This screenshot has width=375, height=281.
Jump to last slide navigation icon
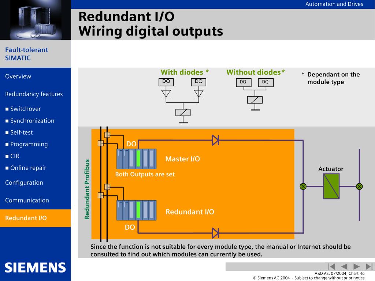(369, 266)
